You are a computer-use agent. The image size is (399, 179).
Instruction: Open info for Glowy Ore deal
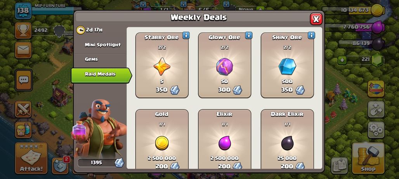[x=249, y=35]
